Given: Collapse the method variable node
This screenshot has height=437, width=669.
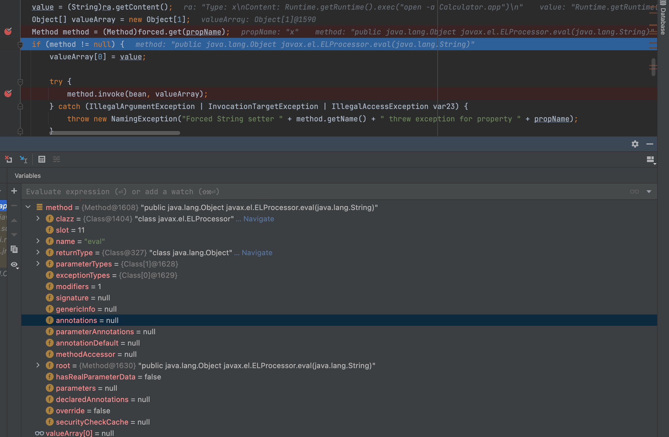Looking at the screenshot, I should pos(28,207).
